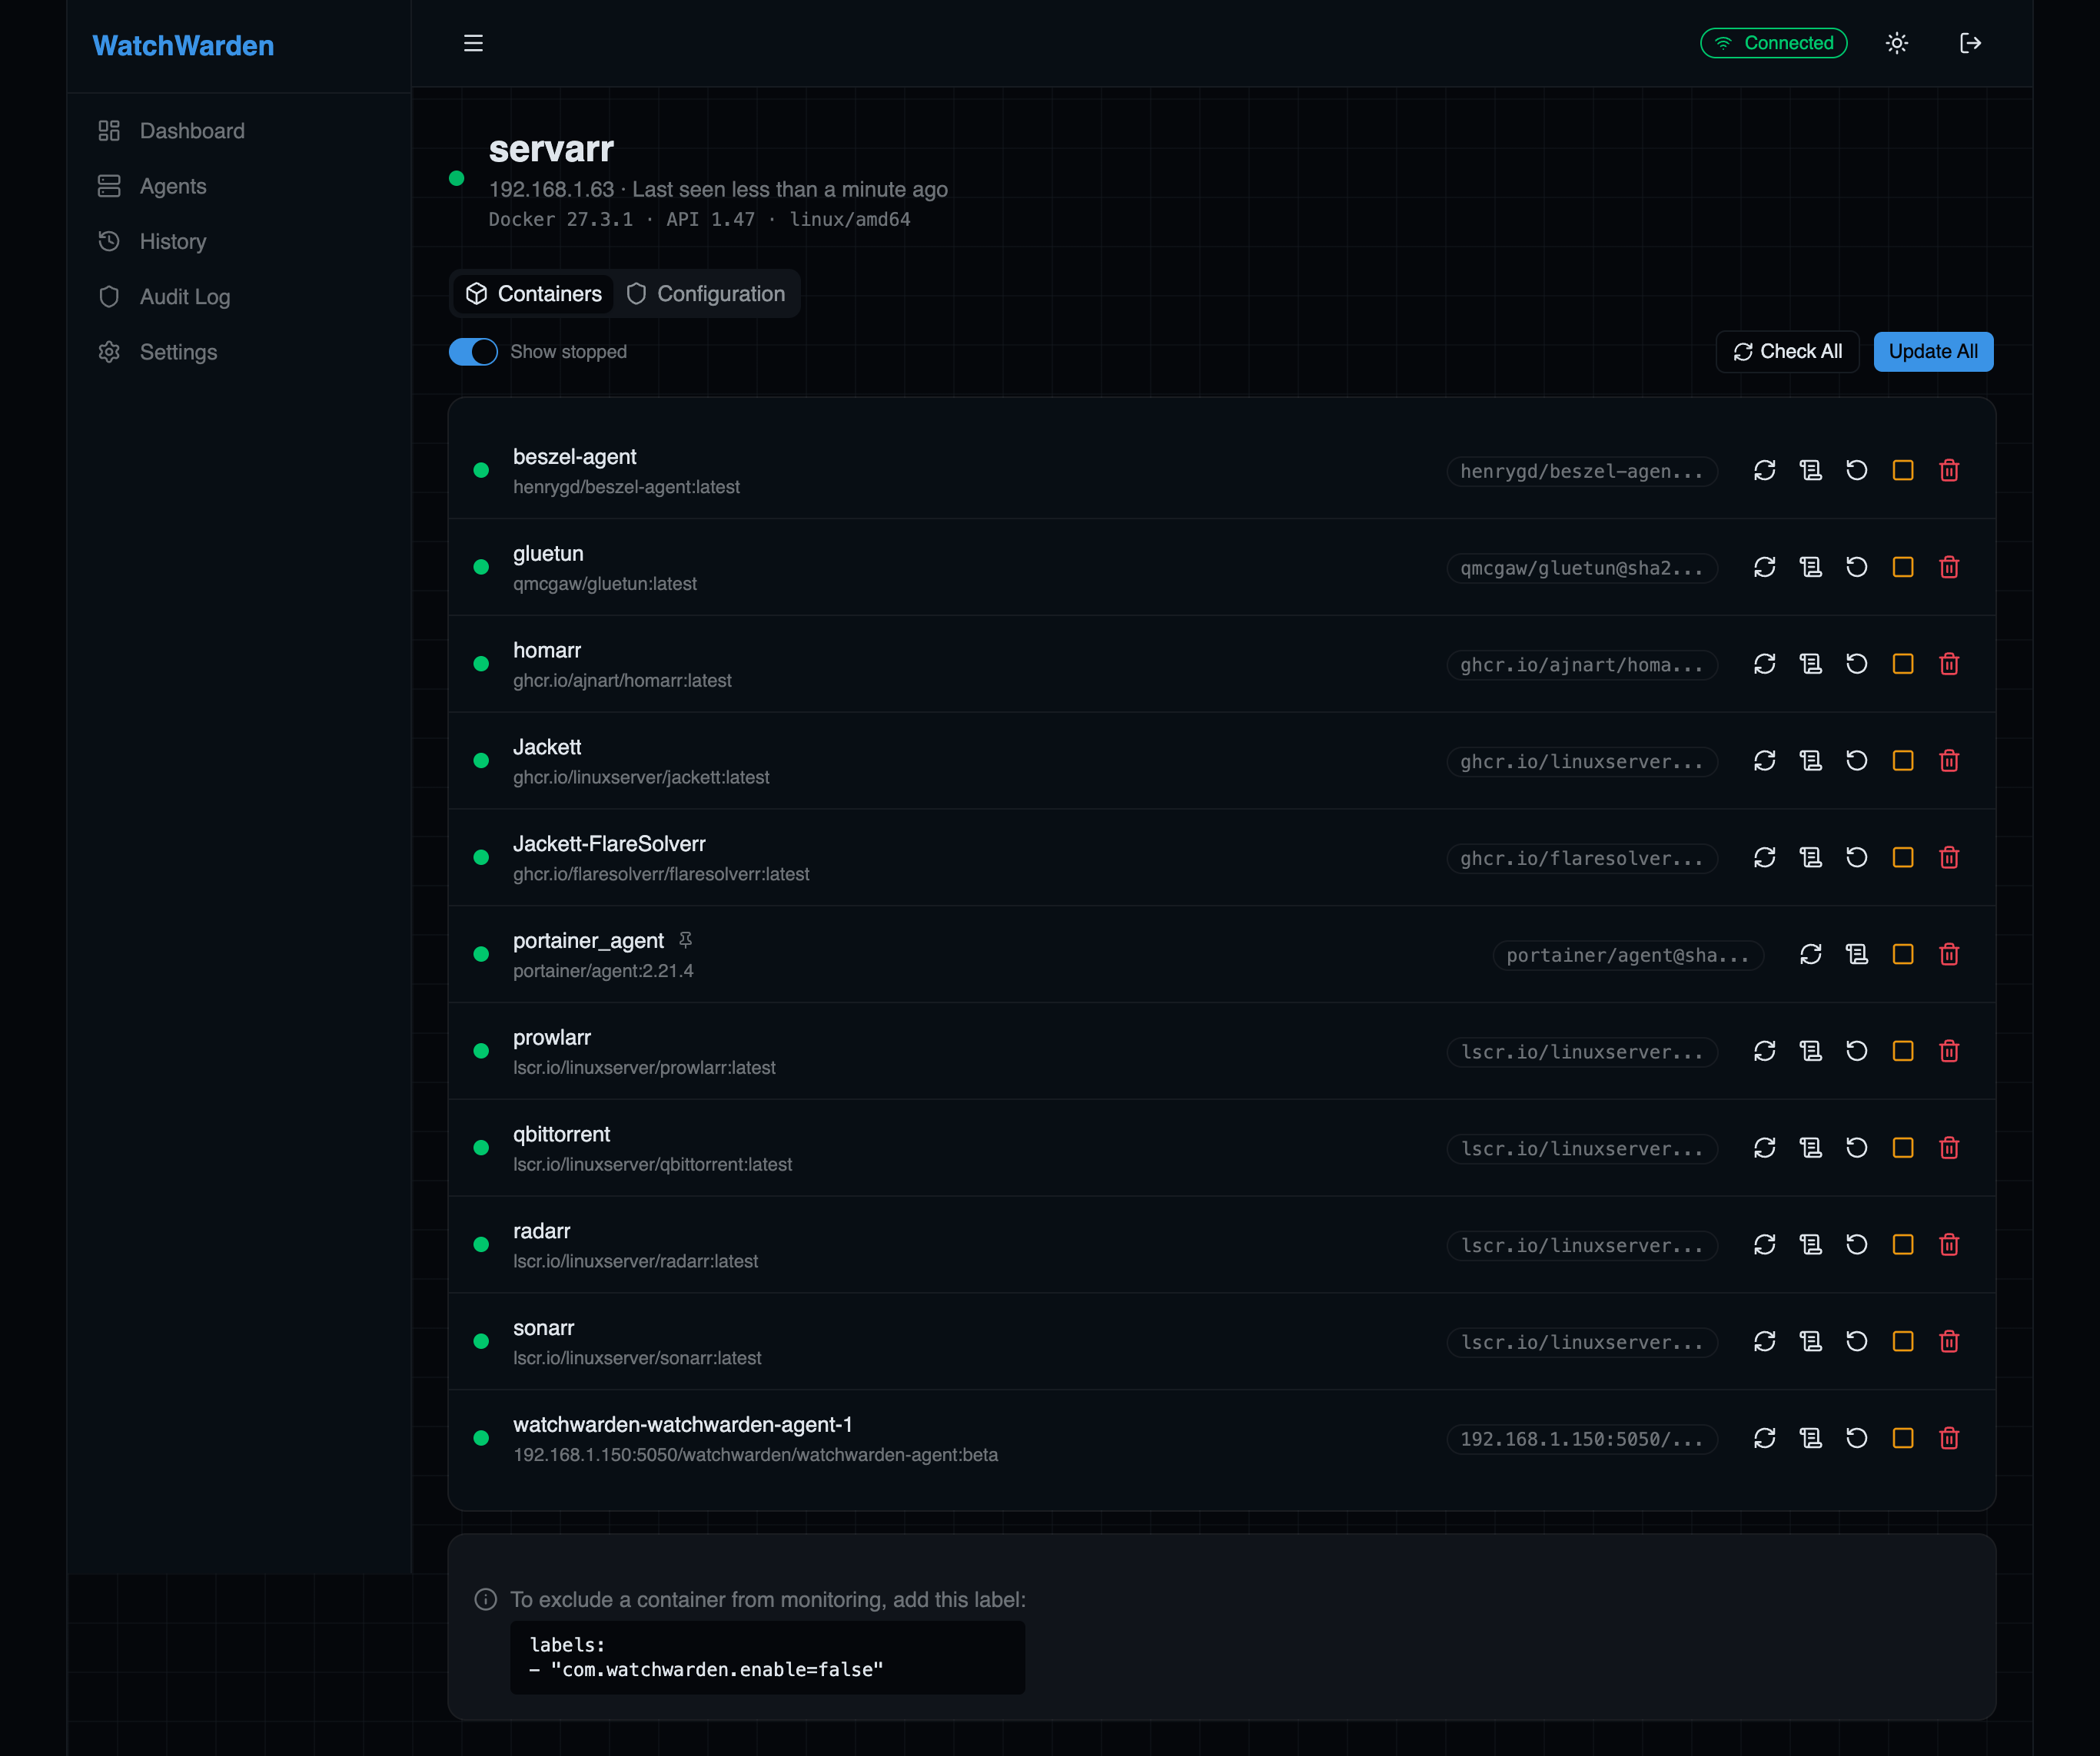
Task: Delete the sonarr container
Action: point(1948,1342)
